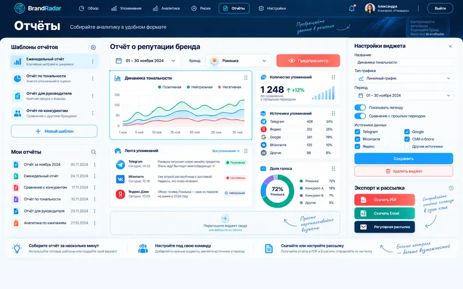Screen dimensions: 463x289
Task: Go to Аналитика nav item
Action: [x=166, y=8]
